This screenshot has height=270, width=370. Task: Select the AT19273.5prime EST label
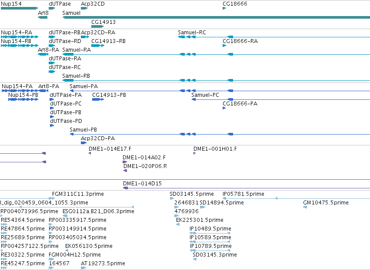point(103,263)
